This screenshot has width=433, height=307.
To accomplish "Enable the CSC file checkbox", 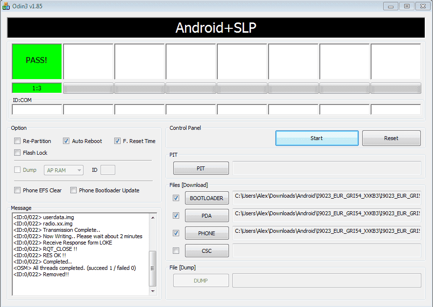I will click(x=176, y=251).
